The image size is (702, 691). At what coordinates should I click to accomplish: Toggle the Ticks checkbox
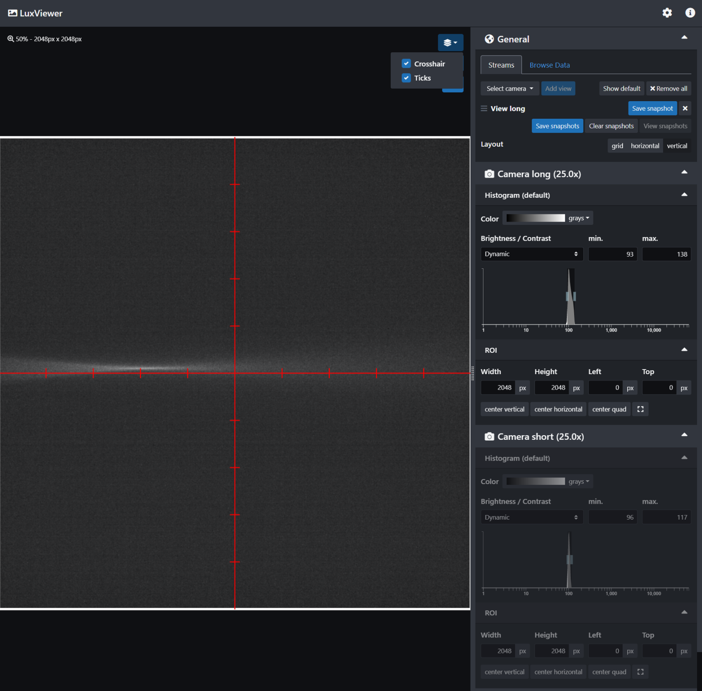pyautogui.click(x=406, y=78)
